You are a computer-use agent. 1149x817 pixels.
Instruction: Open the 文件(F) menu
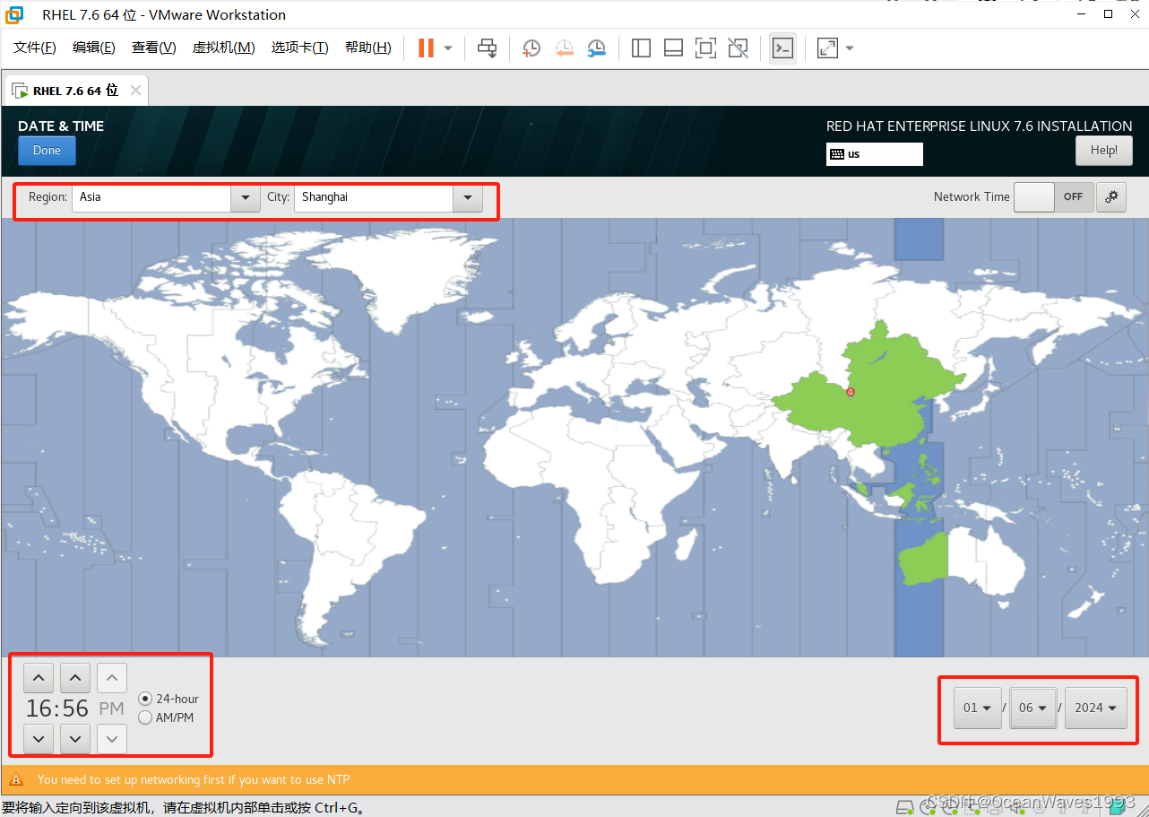pos(35,48)
